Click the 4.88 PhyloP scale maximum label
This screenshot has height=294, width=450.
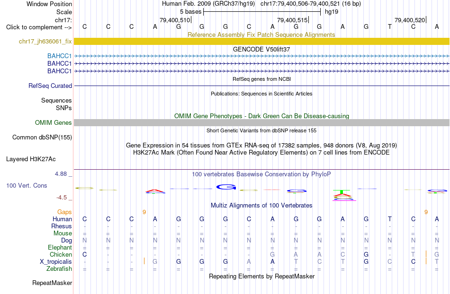click(x=61, y=174)
